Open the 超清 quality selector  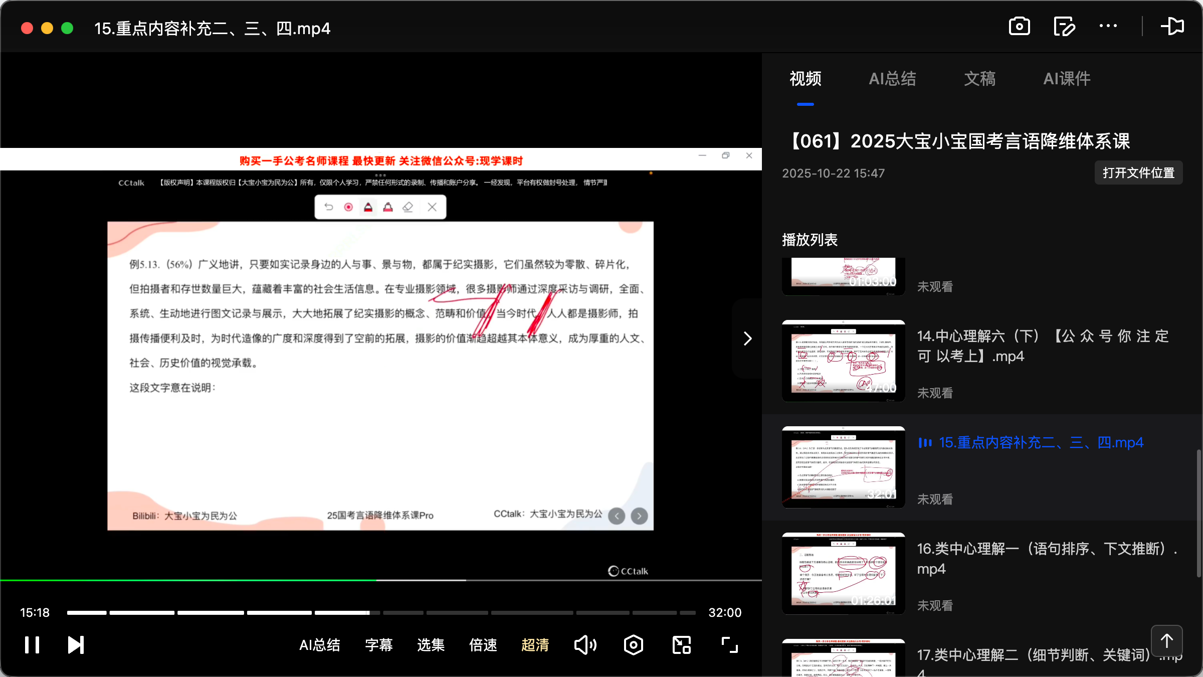point(535,645)
